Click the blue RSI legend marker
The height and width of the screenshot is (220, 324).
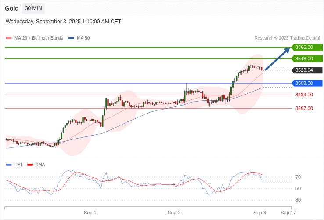click(x=9, y=165)
